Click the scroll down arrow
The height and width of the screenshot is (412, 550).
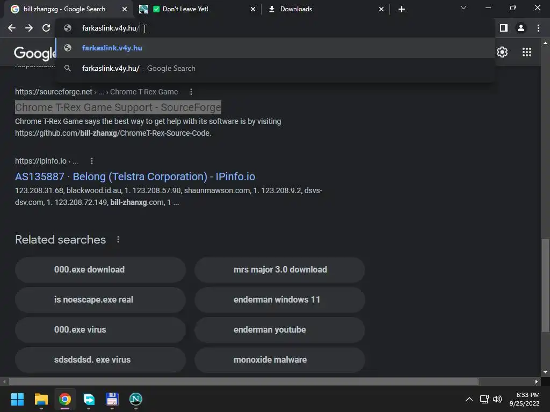pyautogui.click(x=545, y=372)
